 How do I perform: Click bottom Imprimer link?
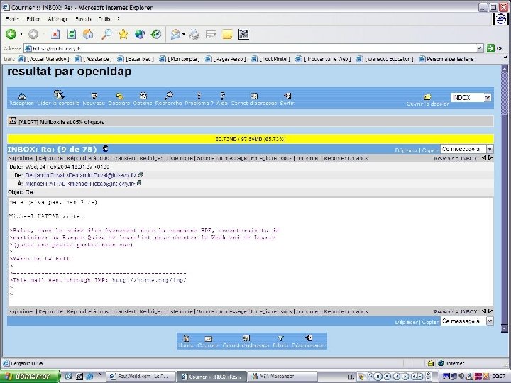pyautogui.click(x=308, y=311)
